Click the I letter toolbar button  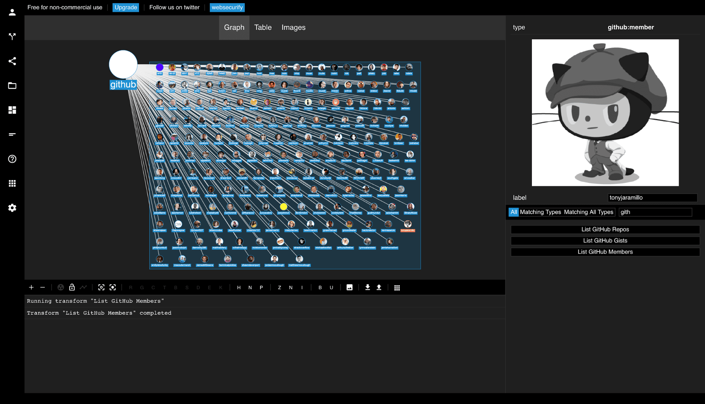[x=302, y=287]
